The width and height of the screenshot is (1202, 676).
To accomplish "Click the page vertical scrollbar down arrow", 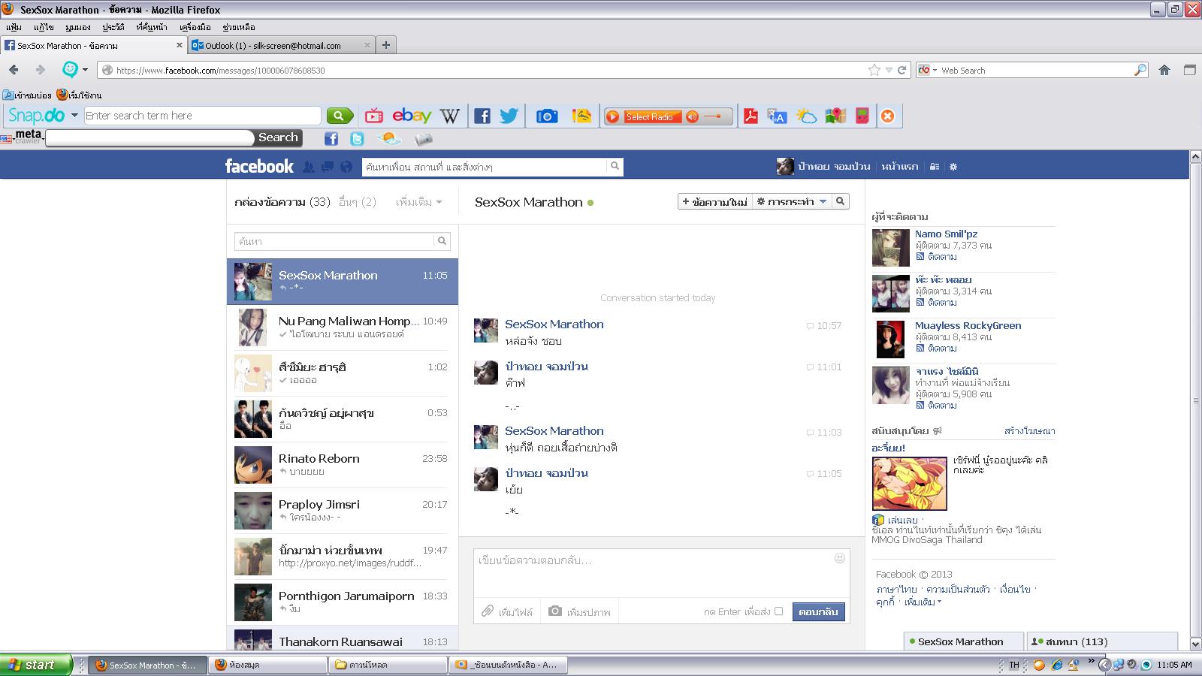I will (1195, 644).
